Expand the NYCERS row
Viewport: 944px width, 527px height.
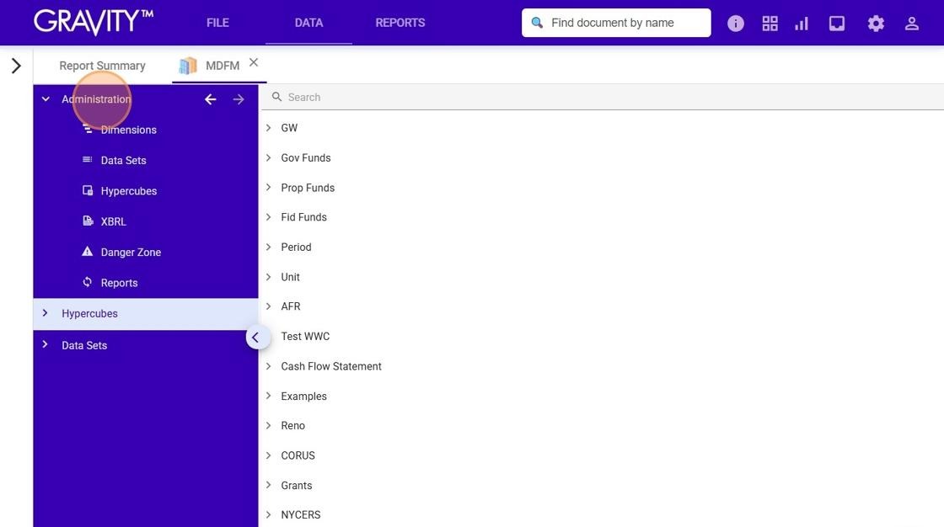pyautogui.click(x=269, y=515)
